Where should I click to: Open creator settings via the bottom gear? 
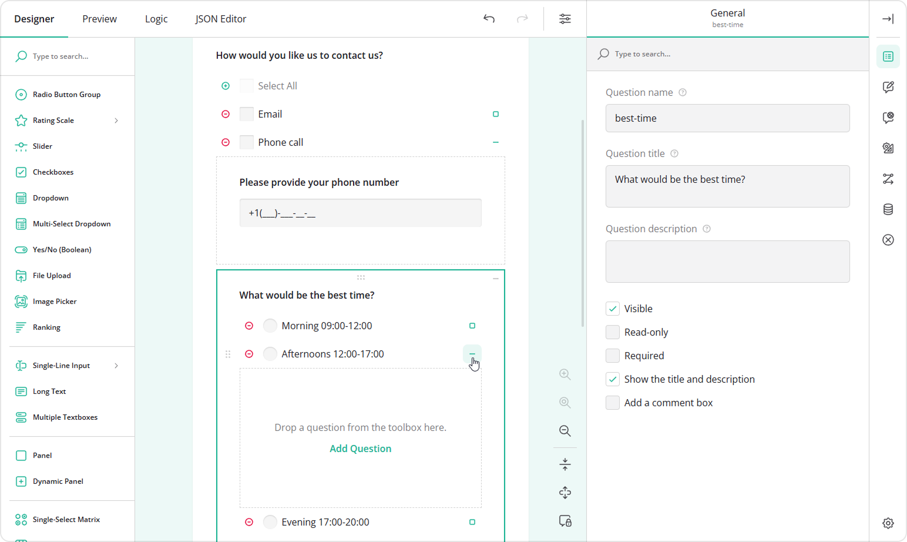pos(888,523)
